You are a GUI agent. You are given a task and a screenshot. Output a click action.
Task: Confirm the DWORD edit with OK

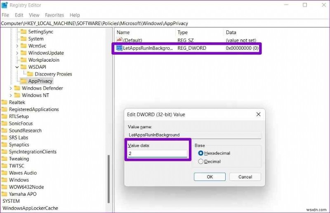[x=210, y=177]
